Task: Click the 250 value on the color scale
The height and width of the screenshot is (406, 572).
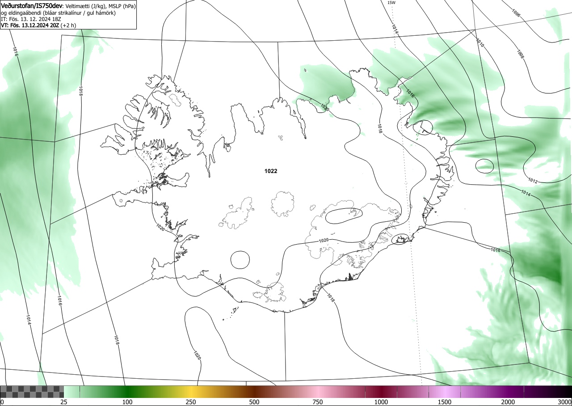Action: click(191, 402)
